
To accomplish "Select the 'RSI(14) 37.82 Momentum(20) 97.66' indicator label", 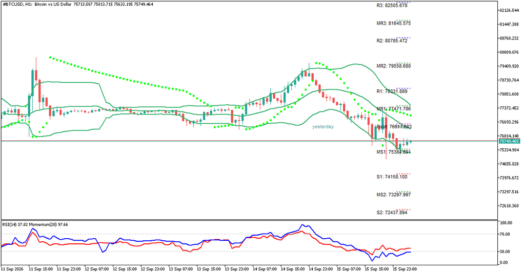I will [35, 224].
